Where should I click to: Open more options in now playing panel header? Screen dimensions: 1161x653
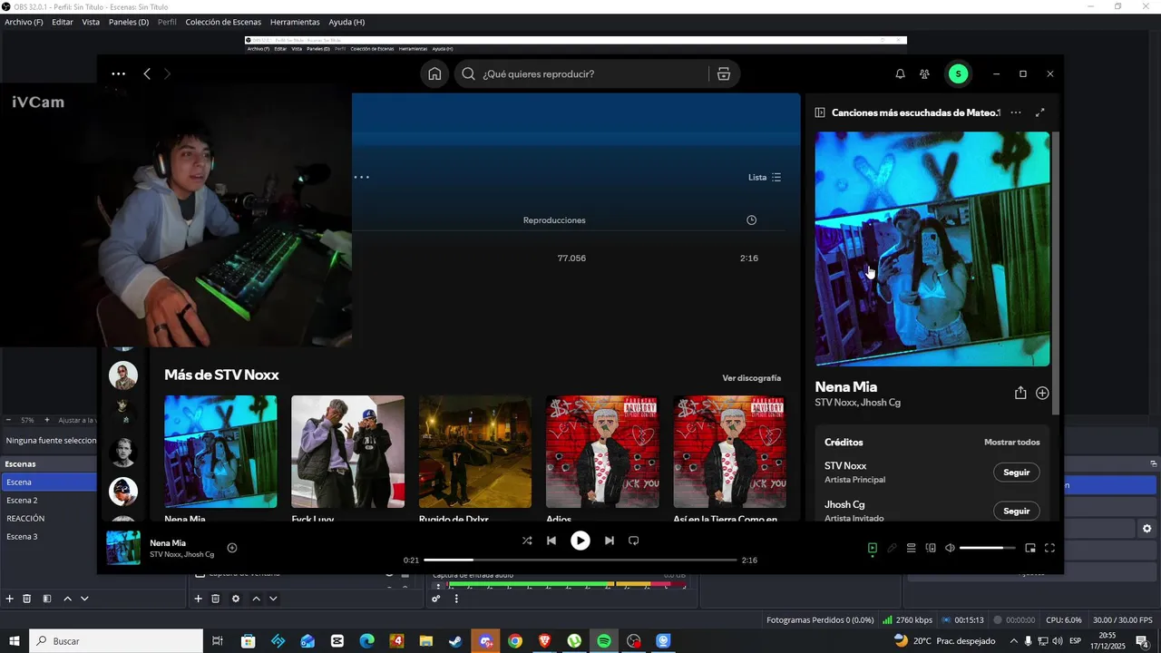coord(1016,112)
